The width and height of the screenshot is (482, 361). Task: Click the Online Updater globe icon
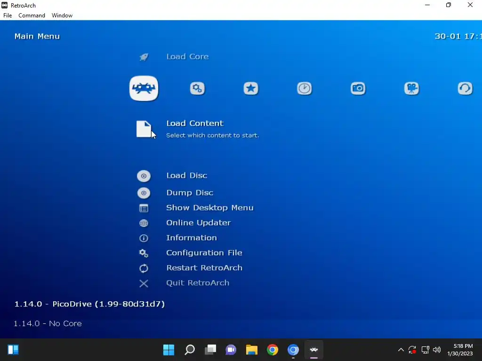[x=144, y=223]
